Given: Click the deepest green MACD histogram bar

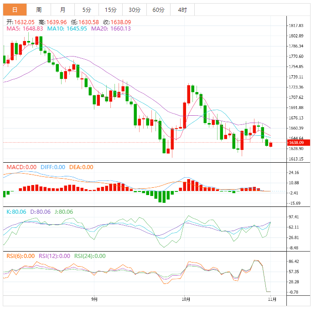Looking at the screenshot, I should pyautogui.click(x=164, y=197).
